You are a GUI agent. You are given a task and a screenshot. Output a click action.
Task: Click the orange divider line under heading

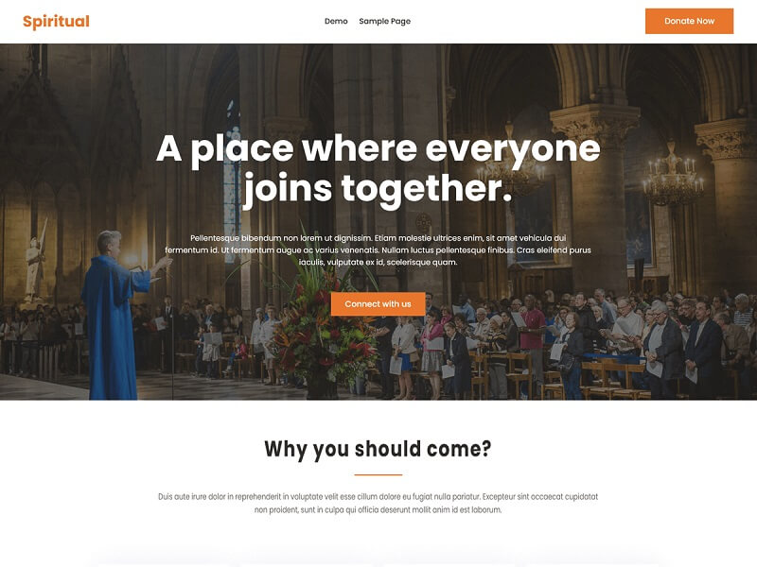pos(378,475)
